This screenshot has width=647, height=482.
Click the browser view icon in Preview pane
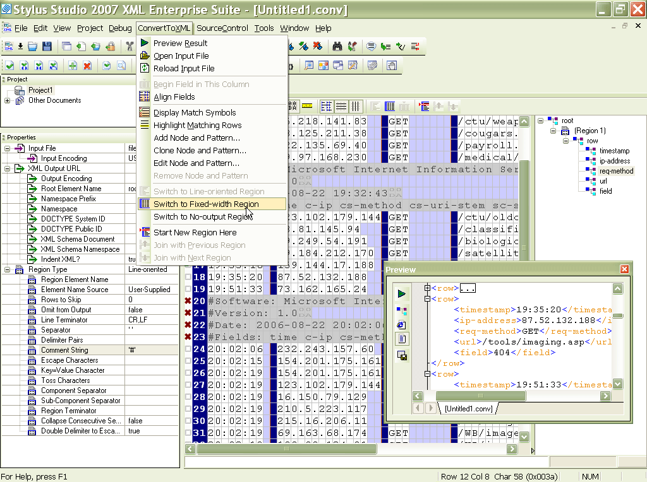point(401,325)
